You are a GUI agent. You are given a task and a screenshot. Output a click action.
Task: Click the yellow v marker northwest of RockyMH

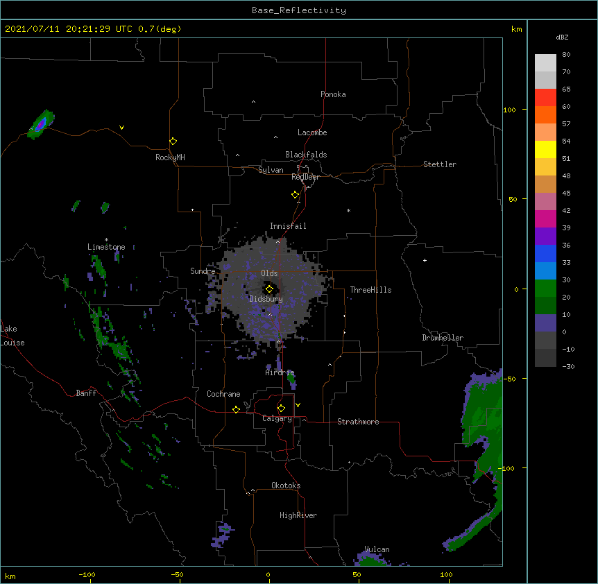click(121, 128)
